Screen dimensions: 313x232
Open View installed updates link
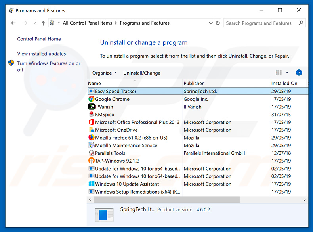click(x=42, y=54)
